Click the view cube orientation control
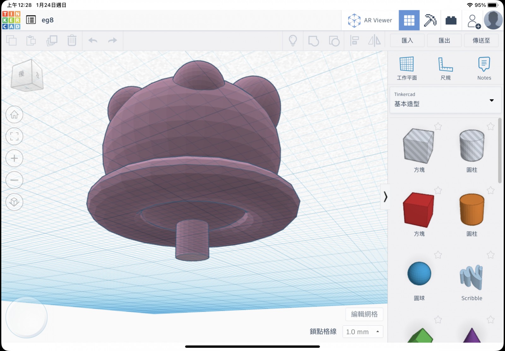The height and width of the screenshot is (351, 505). (x=27, y=75)
